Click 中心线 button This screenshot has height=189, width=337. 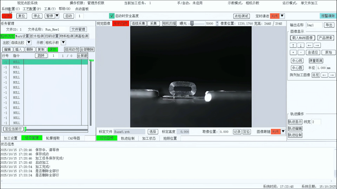pos(297,61)
